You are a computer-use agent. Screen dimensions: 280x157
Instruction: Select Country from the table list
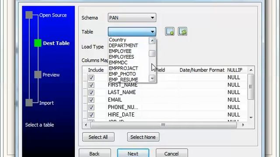pyautogui.click(x=118, y=40)
